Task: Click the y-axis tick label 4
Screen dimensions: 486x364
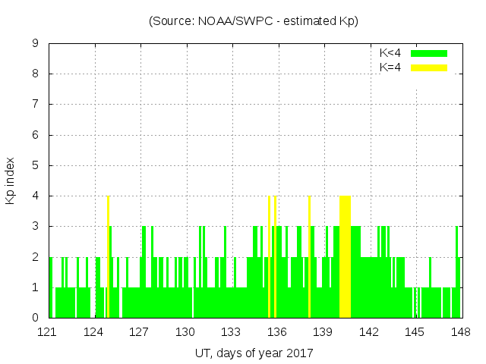Action: (35, 196)
